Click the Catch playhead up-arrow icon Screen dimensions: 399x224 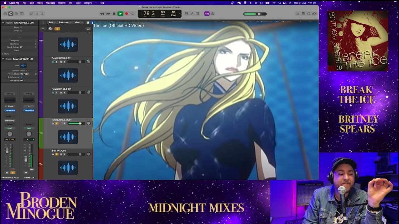(x=43, y=22)
